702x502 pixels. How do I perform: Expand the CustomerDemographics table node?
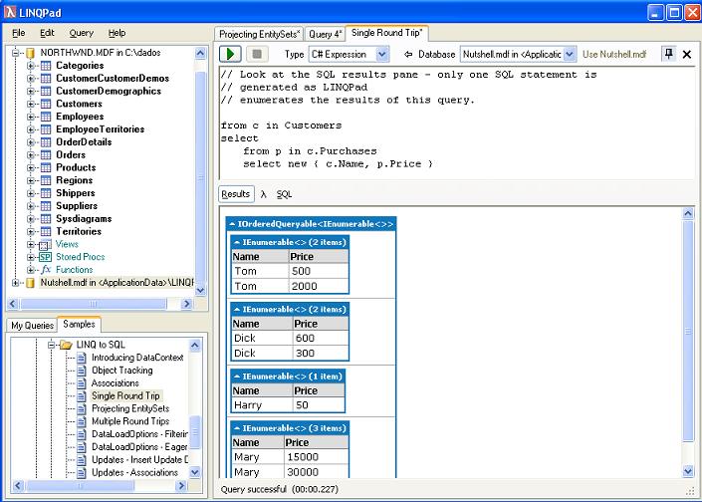tap(30, 92)
